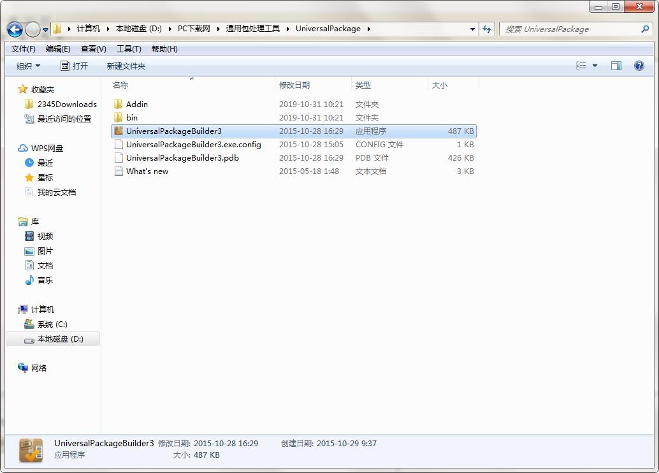This screenshot has width=659, height=473.
Task: Expand the address bar history dropdown arrow
Action: [472, 29]
